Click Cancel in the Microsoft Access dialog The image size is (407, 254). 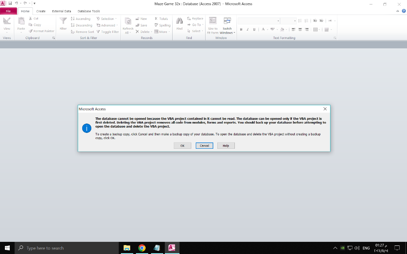click(x=204, y=145)
